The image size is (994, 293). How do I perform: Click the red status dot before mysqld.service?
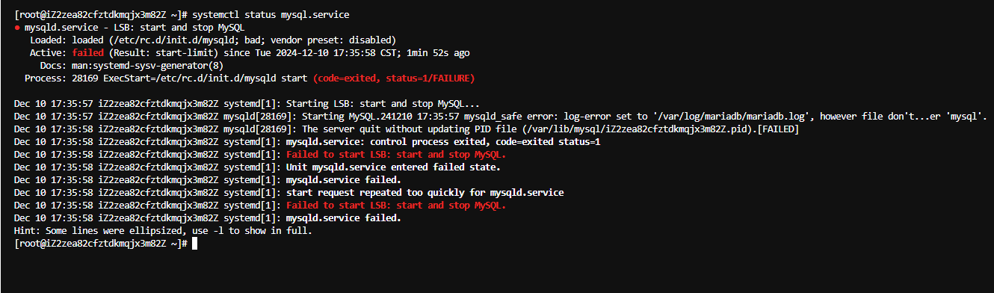click(x=17, y=27)
